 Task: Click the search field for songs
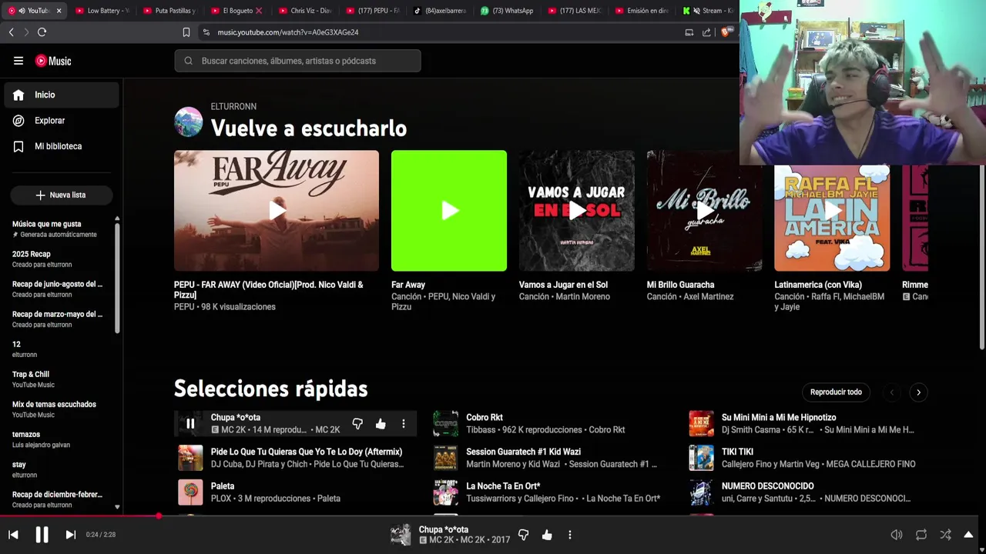pos(297,61)
